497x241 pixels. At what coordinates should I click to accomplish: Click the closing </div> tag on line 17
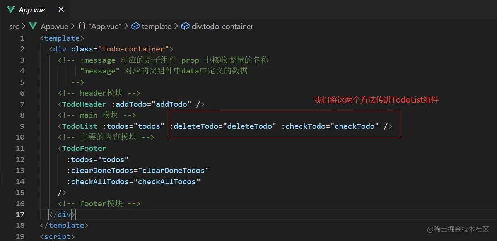[62, 214]
